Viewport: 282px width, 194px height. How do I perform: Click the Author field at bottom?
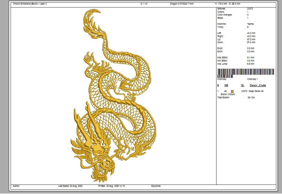click(16, 186)
